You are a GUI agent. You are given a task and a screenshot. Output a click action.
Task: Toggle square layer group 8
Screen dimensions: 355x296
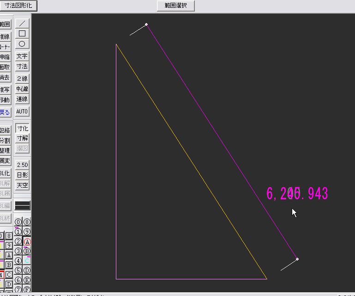(9, 236)
